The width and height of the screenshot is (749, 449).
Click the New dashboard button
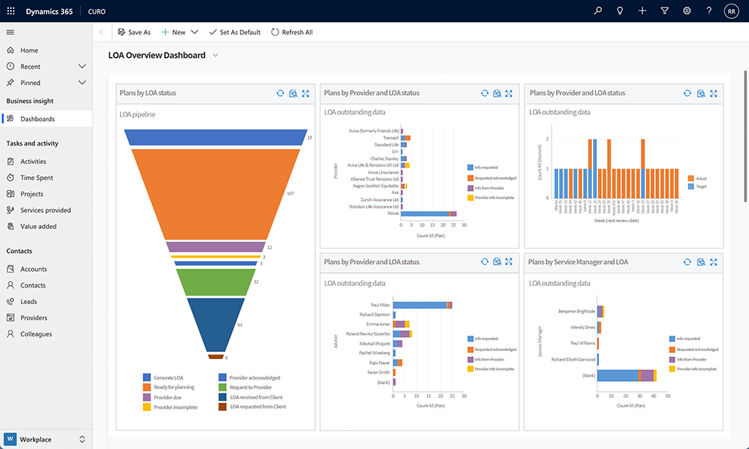(x=173, y=32)
